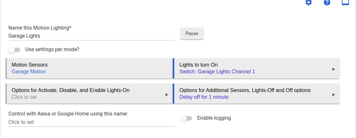356x138 pixels.
Task: Click the Delay off for 1 minute setting
Action: tap(204, 97)
